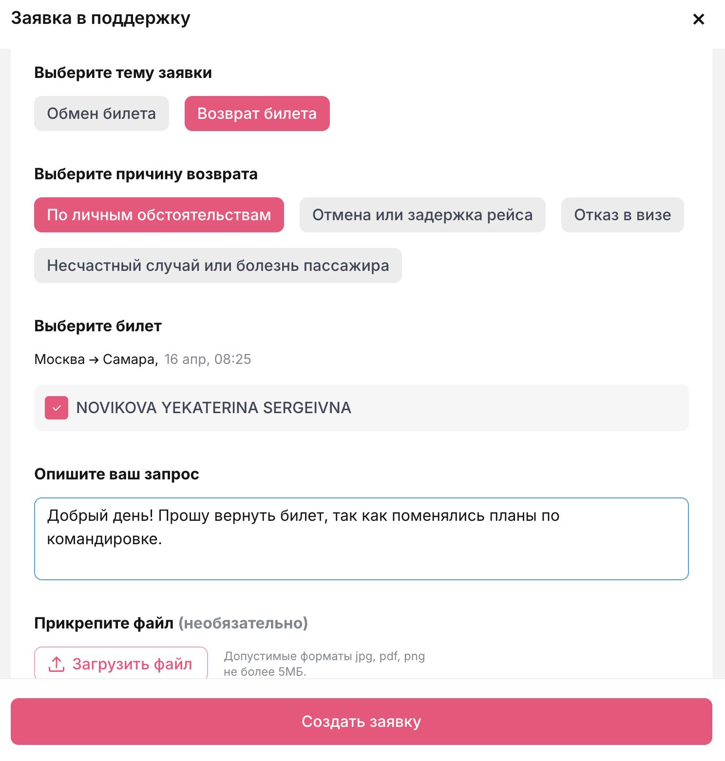This screenshot has width=725, height=761.
Task: Choose reason 'Отмена или задержка рейса'
Action: click(422, 215)
